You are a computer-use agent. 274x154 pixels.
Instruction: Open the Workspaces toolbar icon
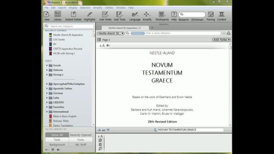tap(162, 15)
